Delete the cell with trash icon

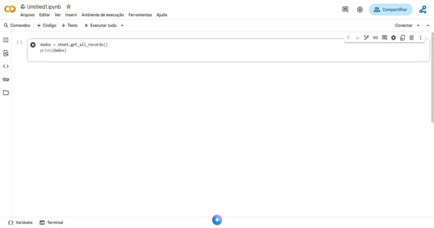coord(412,38)
